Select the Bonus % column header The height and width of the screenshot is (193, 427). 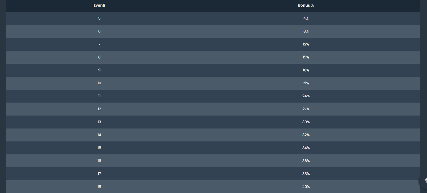tap(306, 5)
